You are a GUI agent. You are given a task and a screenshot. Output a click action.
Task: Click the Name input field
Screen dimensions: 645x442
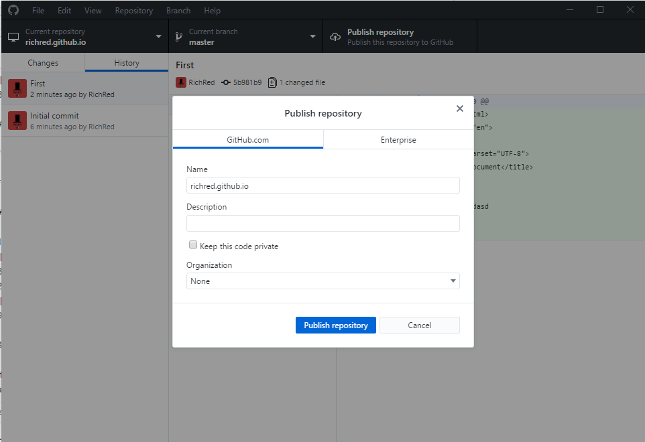point(323,186)
